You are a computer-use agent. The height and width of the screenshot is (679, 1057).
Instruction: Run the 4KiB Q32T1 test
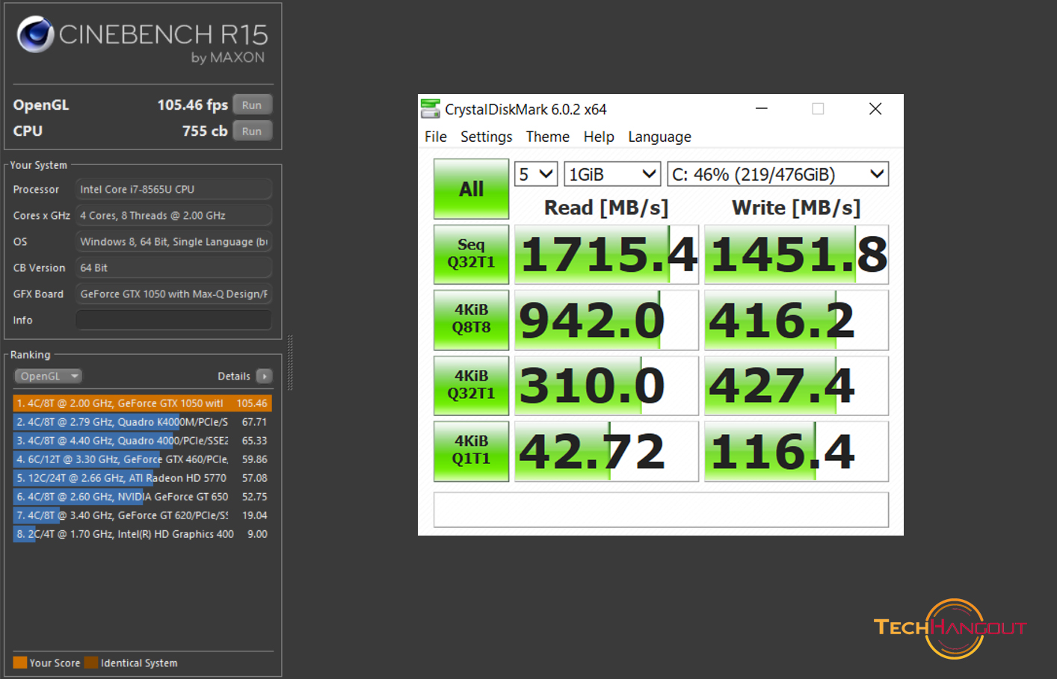472,385
